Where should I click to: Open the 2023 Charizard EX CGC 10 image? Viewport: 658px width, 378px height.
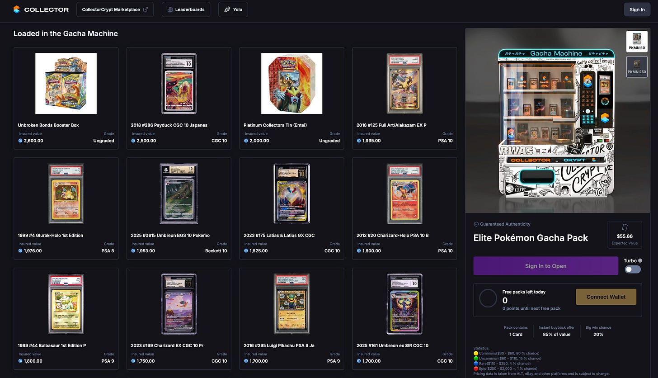point(179,304)
